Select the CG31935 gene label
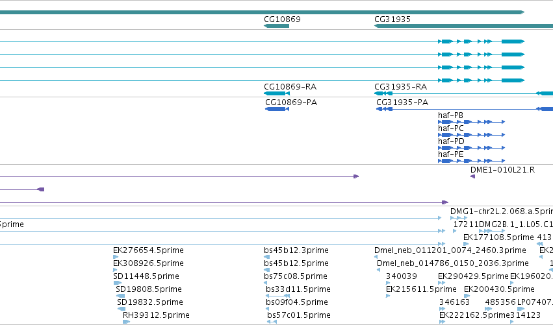553x325 pixels. pos(392,19)
